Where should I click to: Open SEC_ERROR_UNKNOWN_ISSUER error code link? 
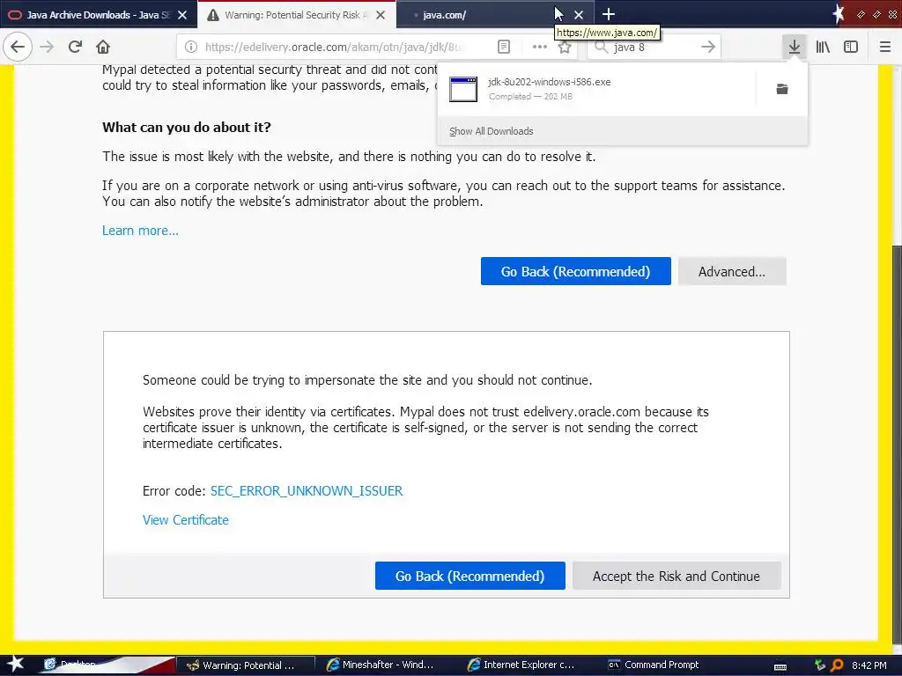pos(307,491)
